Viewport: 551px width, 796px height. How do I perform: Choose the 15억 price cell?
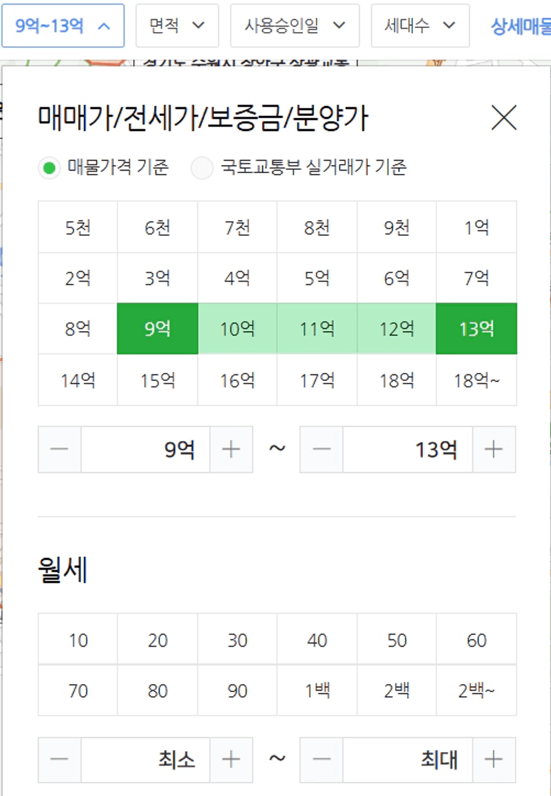click(x=157, y=380)
